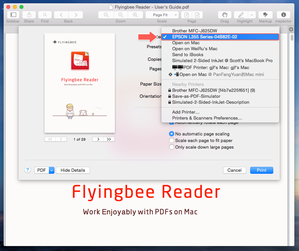Select nearby Brother MFC-J625DW [f4b7e225f651]
Image resolution: width=299 pixels, height=251 pixels.
(x=220, y=90)
